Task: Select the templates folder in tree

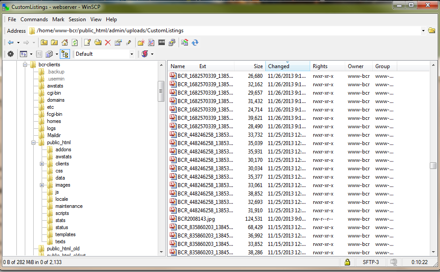Action: (x=65, y=234)
